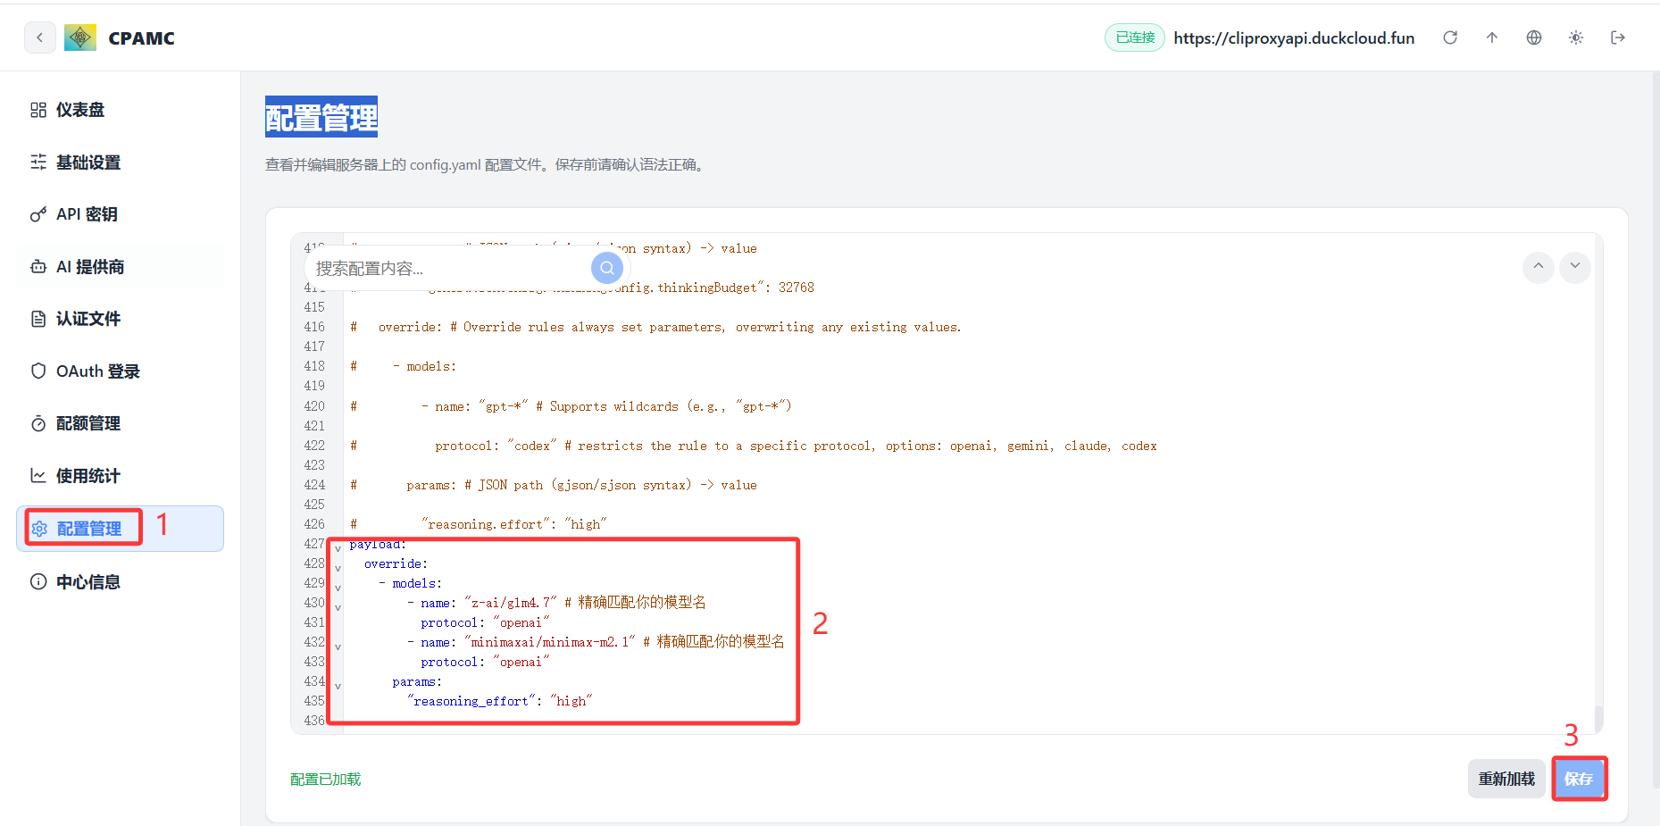Open AI 提供商 providers page
Viewport: 1660px width, 826px height.
pyautogui.click(x=120, y=267)
